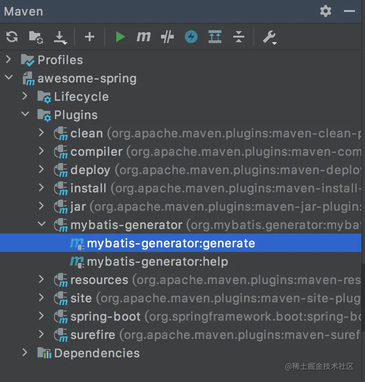This screenshot has width=365, height=382.
Task: Click the mybatis-generator:help goal icon
Action: tap(77, 262)
